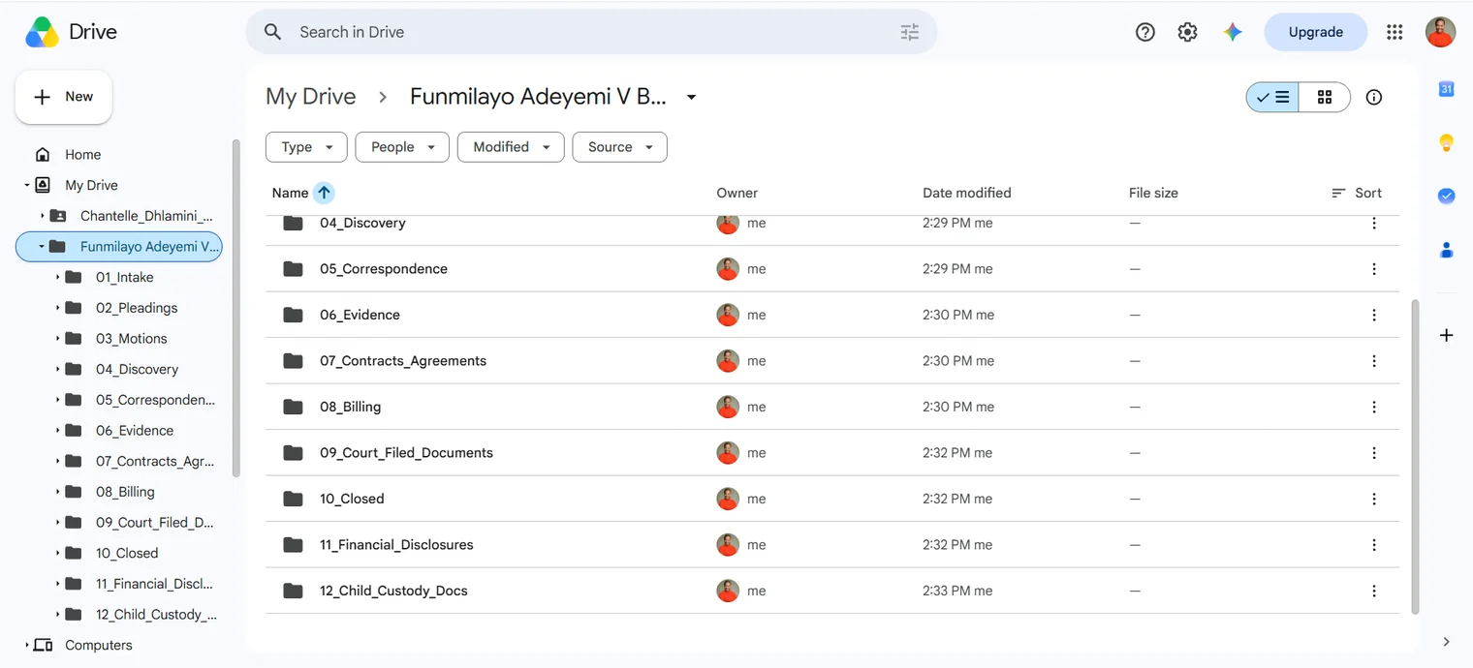This screenshot has width=1473, height=668.
Task: Click the sidebar tree scrollbar
Action: pyautogui.click(x=235, y=308)
